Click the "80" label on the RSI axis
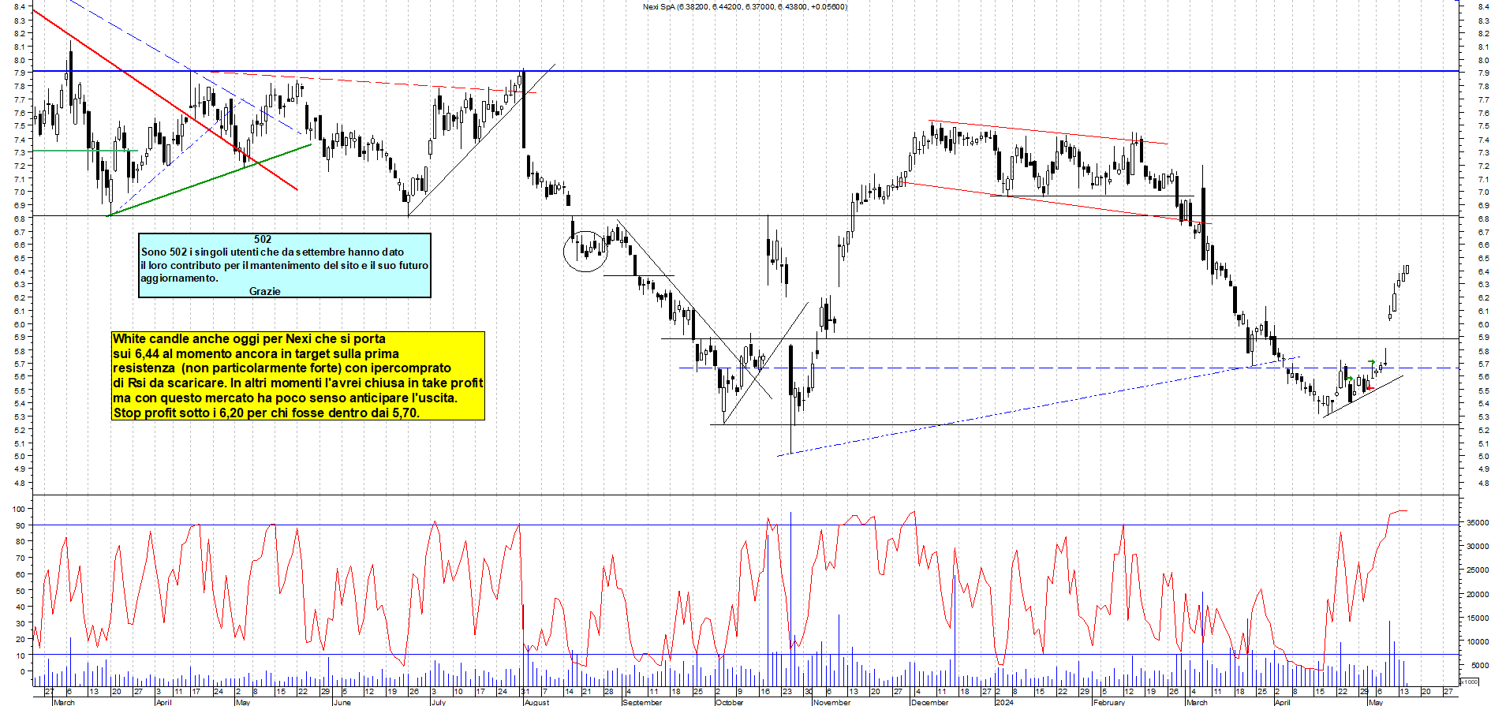The image size is (1491, 706). click(21, 542)
